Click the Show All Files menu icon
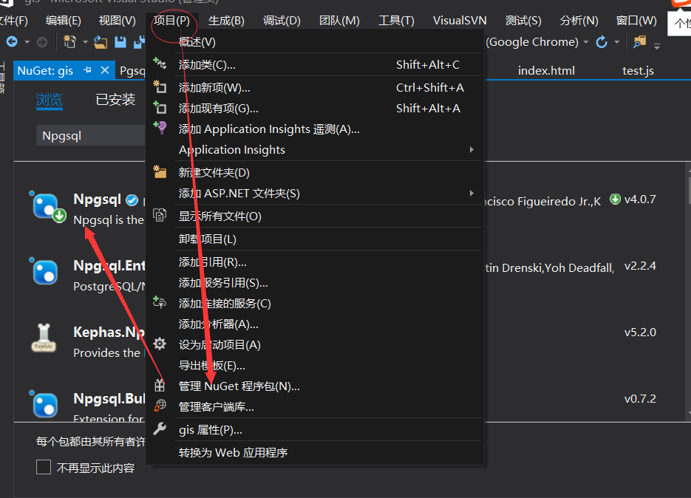 160,215
